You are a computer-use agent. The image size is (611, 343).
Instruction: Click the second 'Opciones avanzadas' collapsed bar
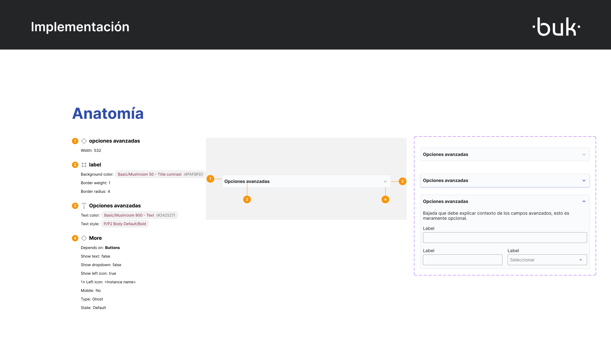pyautogui.click(x=505, y=180)
